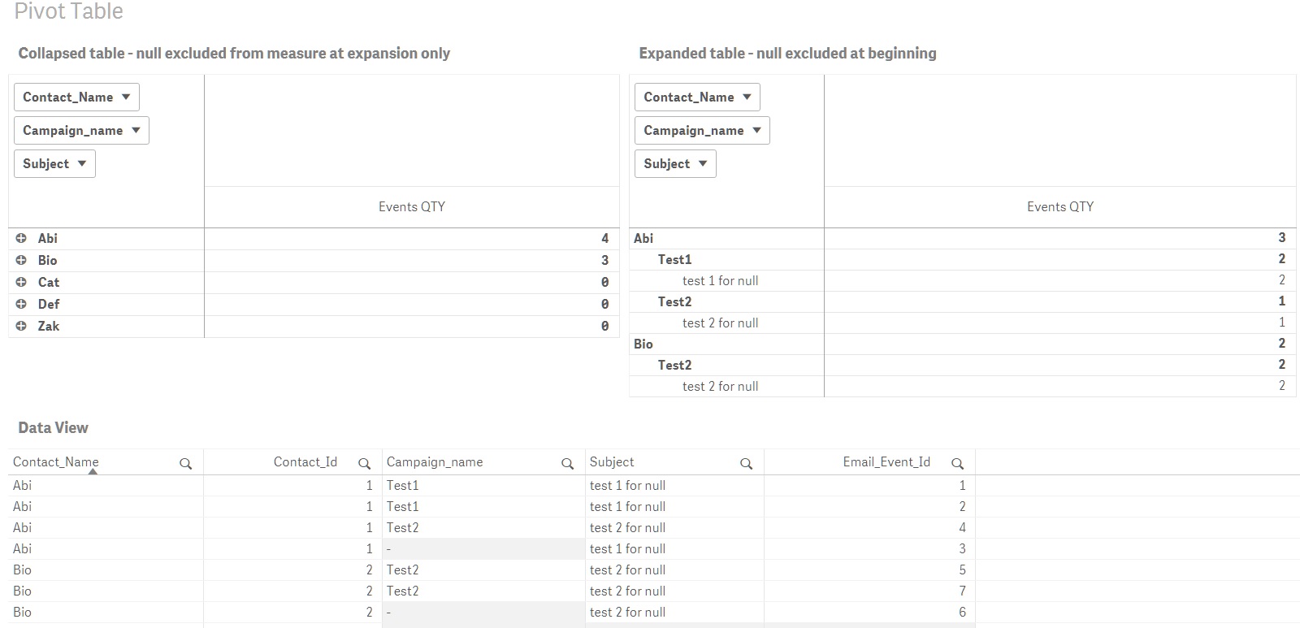Select 'test 2 for null' under Test2 for Bio
The height and width of the screenshot is (628, 1300).
(720, 386)
